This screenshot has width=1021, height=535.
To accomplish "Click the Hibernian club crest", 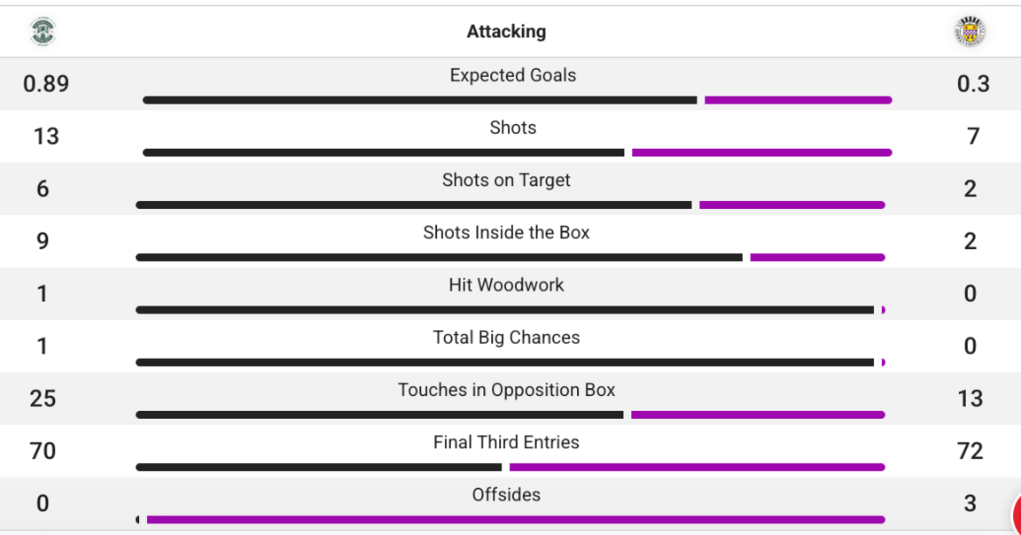I will tap(42, 31).
